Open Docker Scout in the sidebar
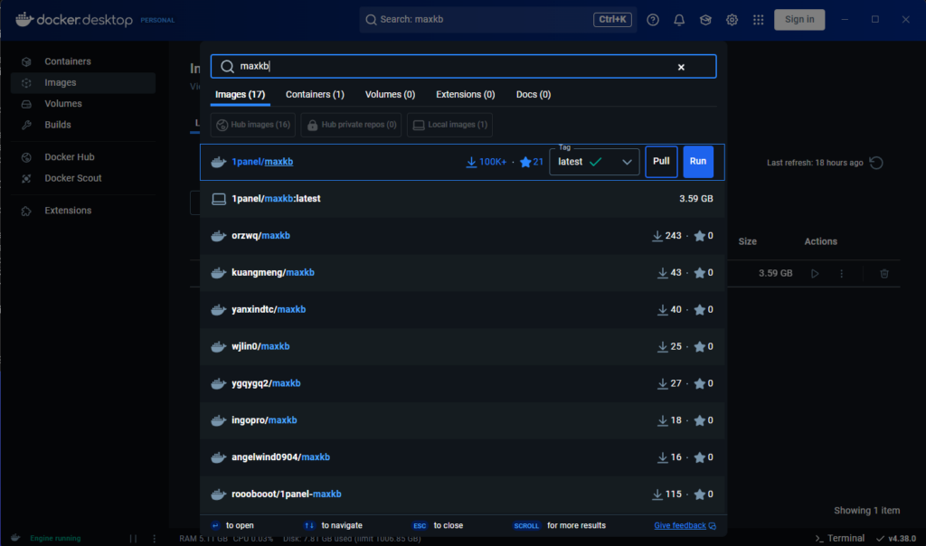This screenshot has width=926, height=546. [82, 178]
